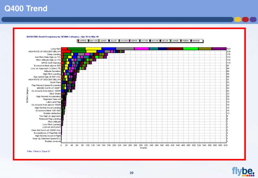
Task: Click the total value 623
Action: pyautogui.click(x=228, y=49)
